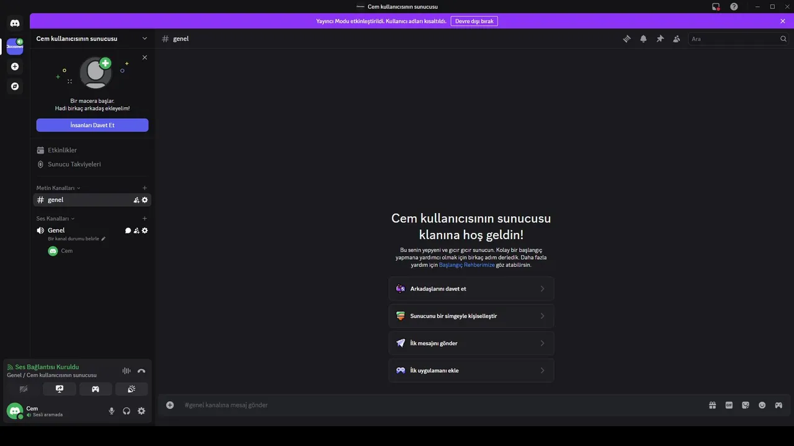
Task: Toggle noise suppression waveform icon
Action: point(127,370)
